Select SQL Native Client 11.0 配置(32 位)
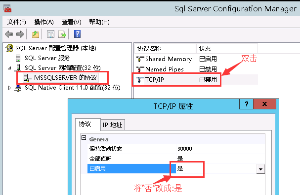This screenshot has height=195, width=300. (x=73, y=88)
